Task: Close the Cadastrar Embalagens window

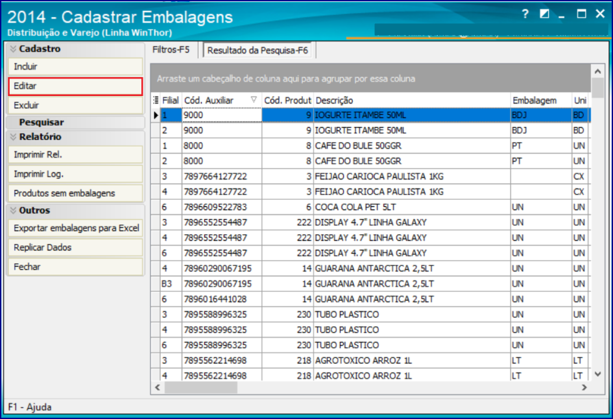Action: (600, 14)
